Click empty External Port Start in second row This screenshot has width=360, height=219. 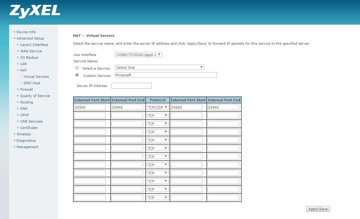click(x=90, y=116)
